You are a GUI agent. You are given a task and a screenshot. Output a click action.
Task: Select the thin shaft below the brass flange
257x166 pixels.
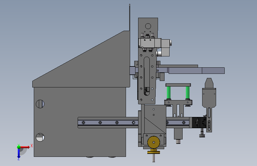[x=154, y=158]
